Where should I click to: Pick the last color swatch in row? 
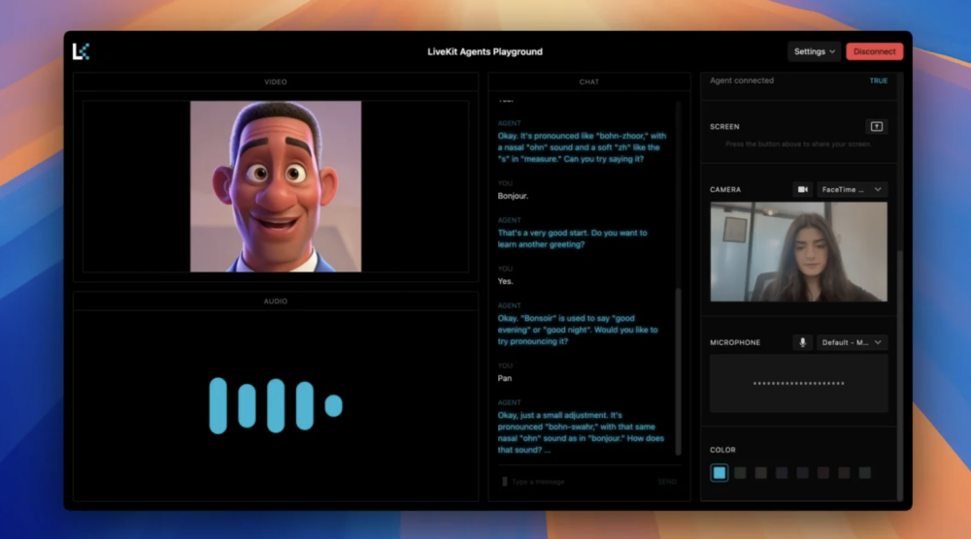coord(865,473)
